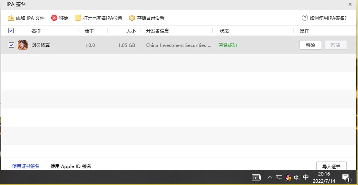Expand hidden system tray icons chevron
The width and height of the screenshot is (358, 185).
click(x=270, y=177)
